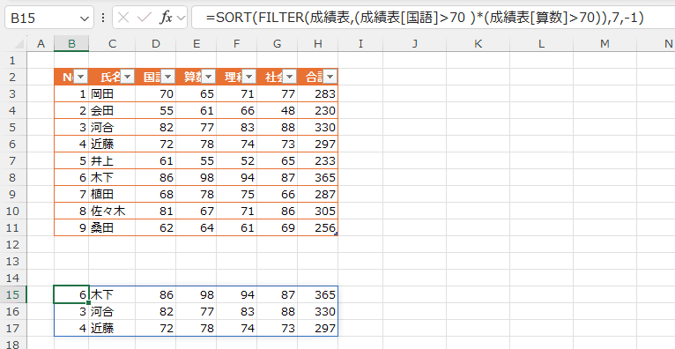675x349 pixels.
Task: Click the table resize handle below 256
Action: pyautogui.click(x=336, y=234)
